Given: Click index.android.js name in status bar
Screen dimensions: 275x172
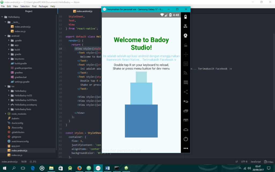Looking at the screenshot, I should point(10,162).
